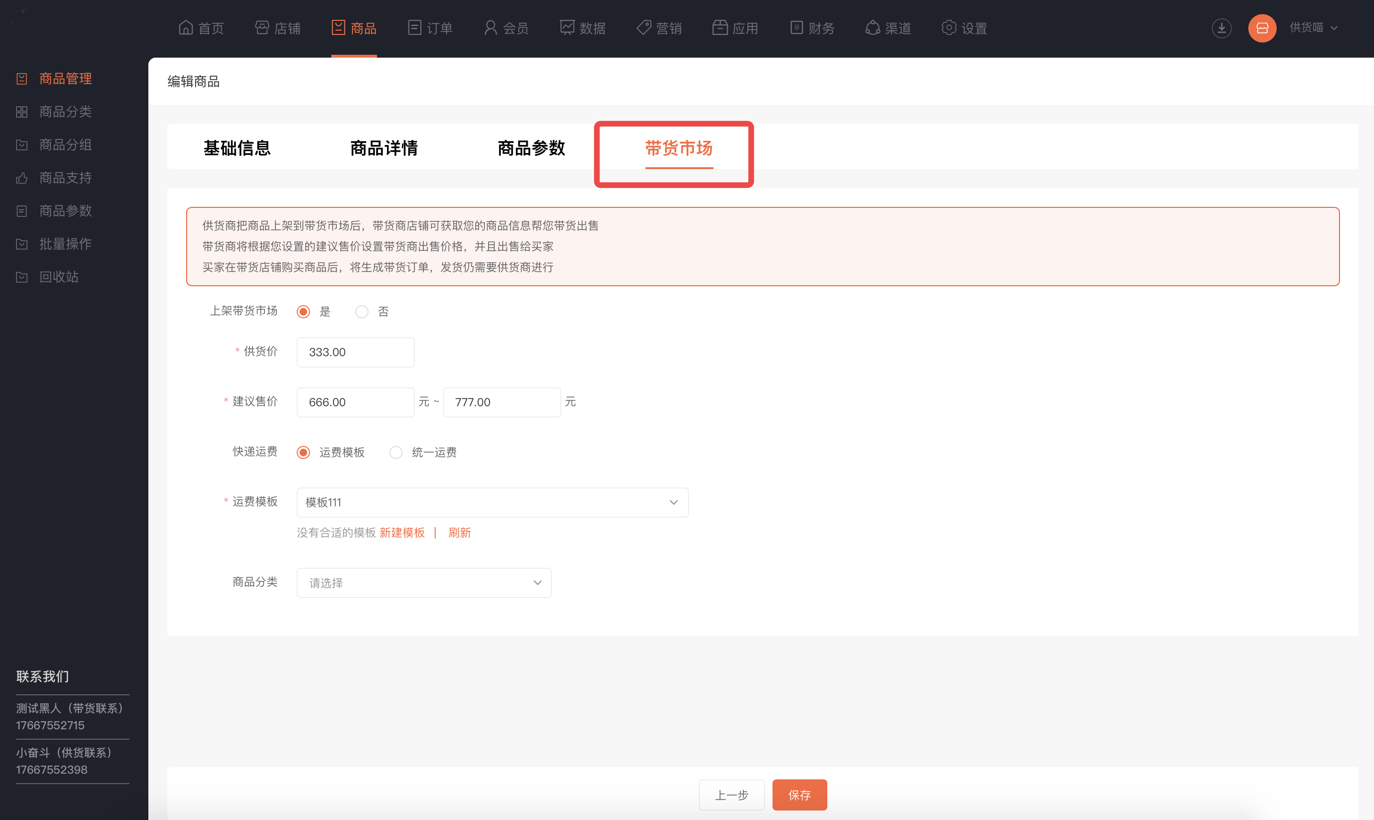Select 否 for 上架带货市场
1374x820 pixels.
click(x=362, y=312)
